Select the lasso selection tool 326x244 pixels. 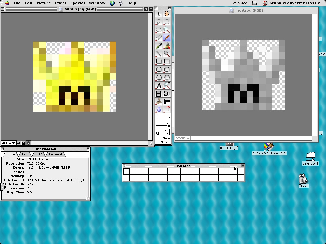pyautogui.click(x=159, y=22)
